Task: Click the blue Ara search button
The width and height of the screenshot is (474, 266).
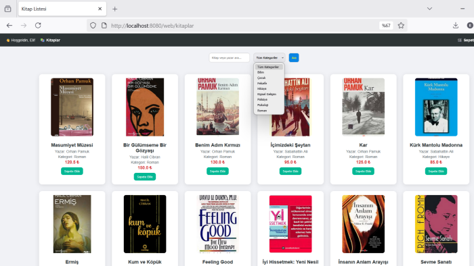Action: point(294,57)
